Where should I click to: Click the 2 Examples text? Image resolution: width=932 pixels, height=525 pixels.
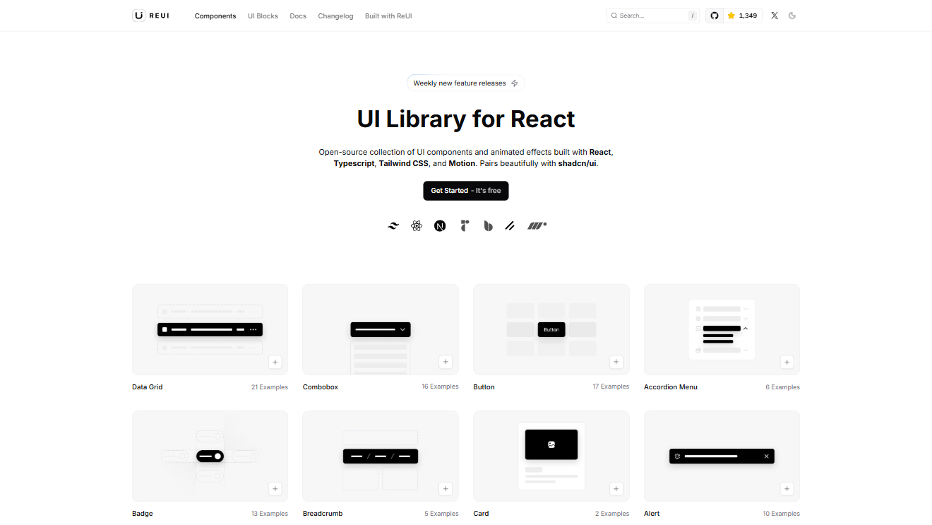[612, 514]
